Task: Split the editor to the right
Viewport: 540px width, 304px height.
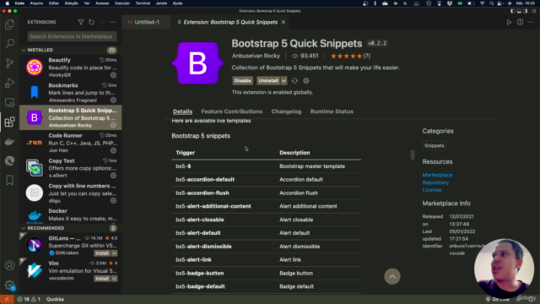Action: (x=520, y=22)
